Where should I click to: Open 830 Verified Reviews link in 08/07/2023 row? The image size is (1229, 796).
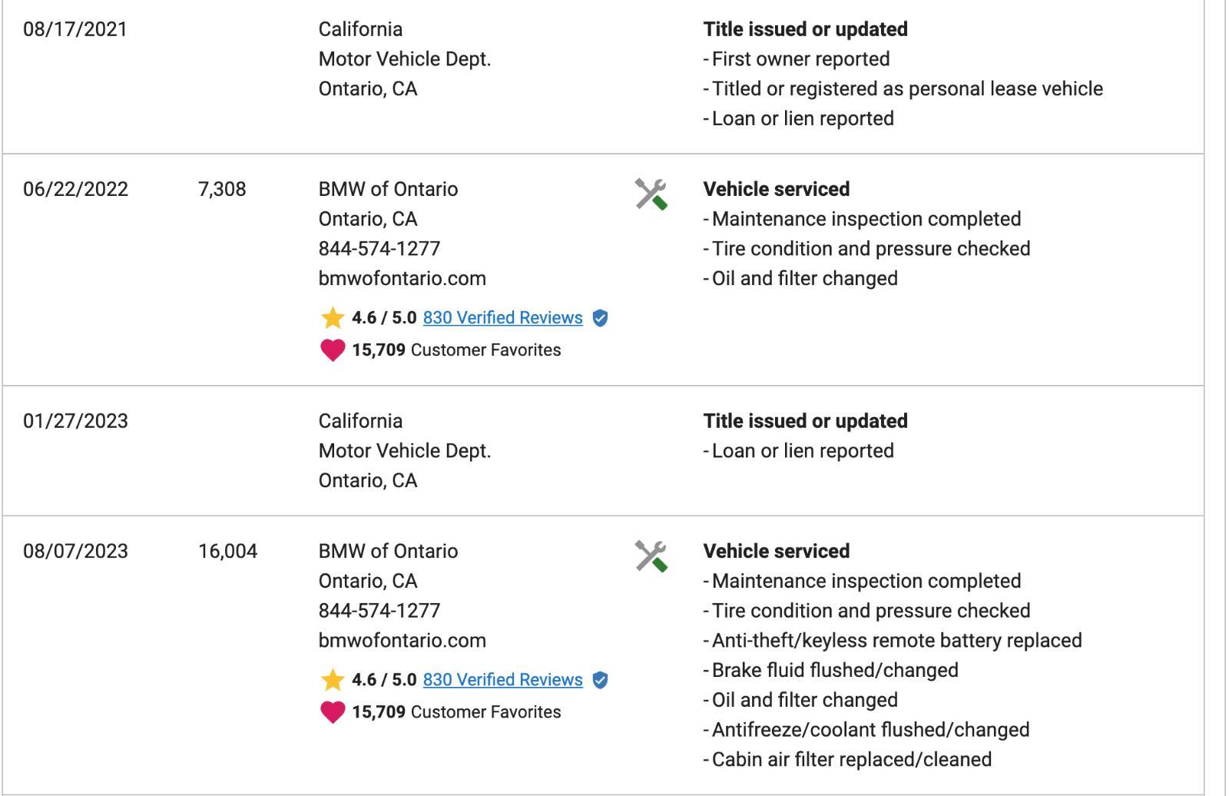[x=502, y=679]
